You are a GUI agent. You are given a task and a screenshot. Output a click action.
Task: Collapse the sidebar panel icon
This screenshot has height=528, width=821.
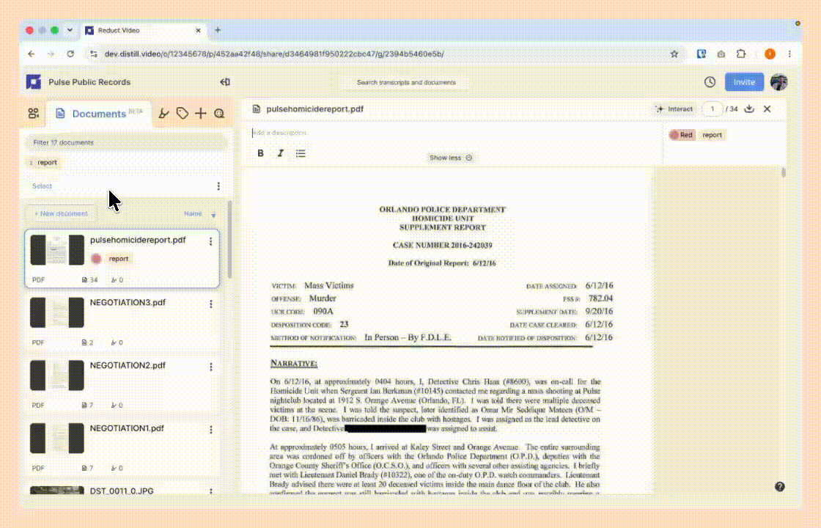click(225, 81)
